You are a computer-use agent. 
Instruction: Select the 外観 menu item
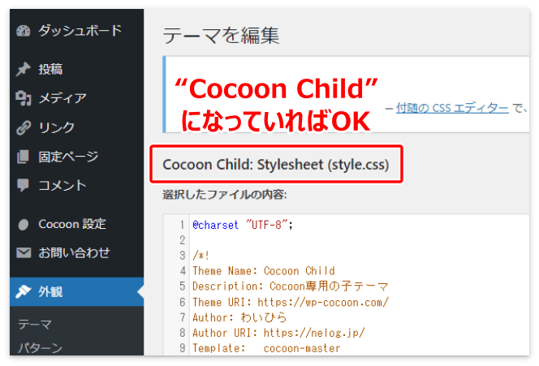(76, 292)
